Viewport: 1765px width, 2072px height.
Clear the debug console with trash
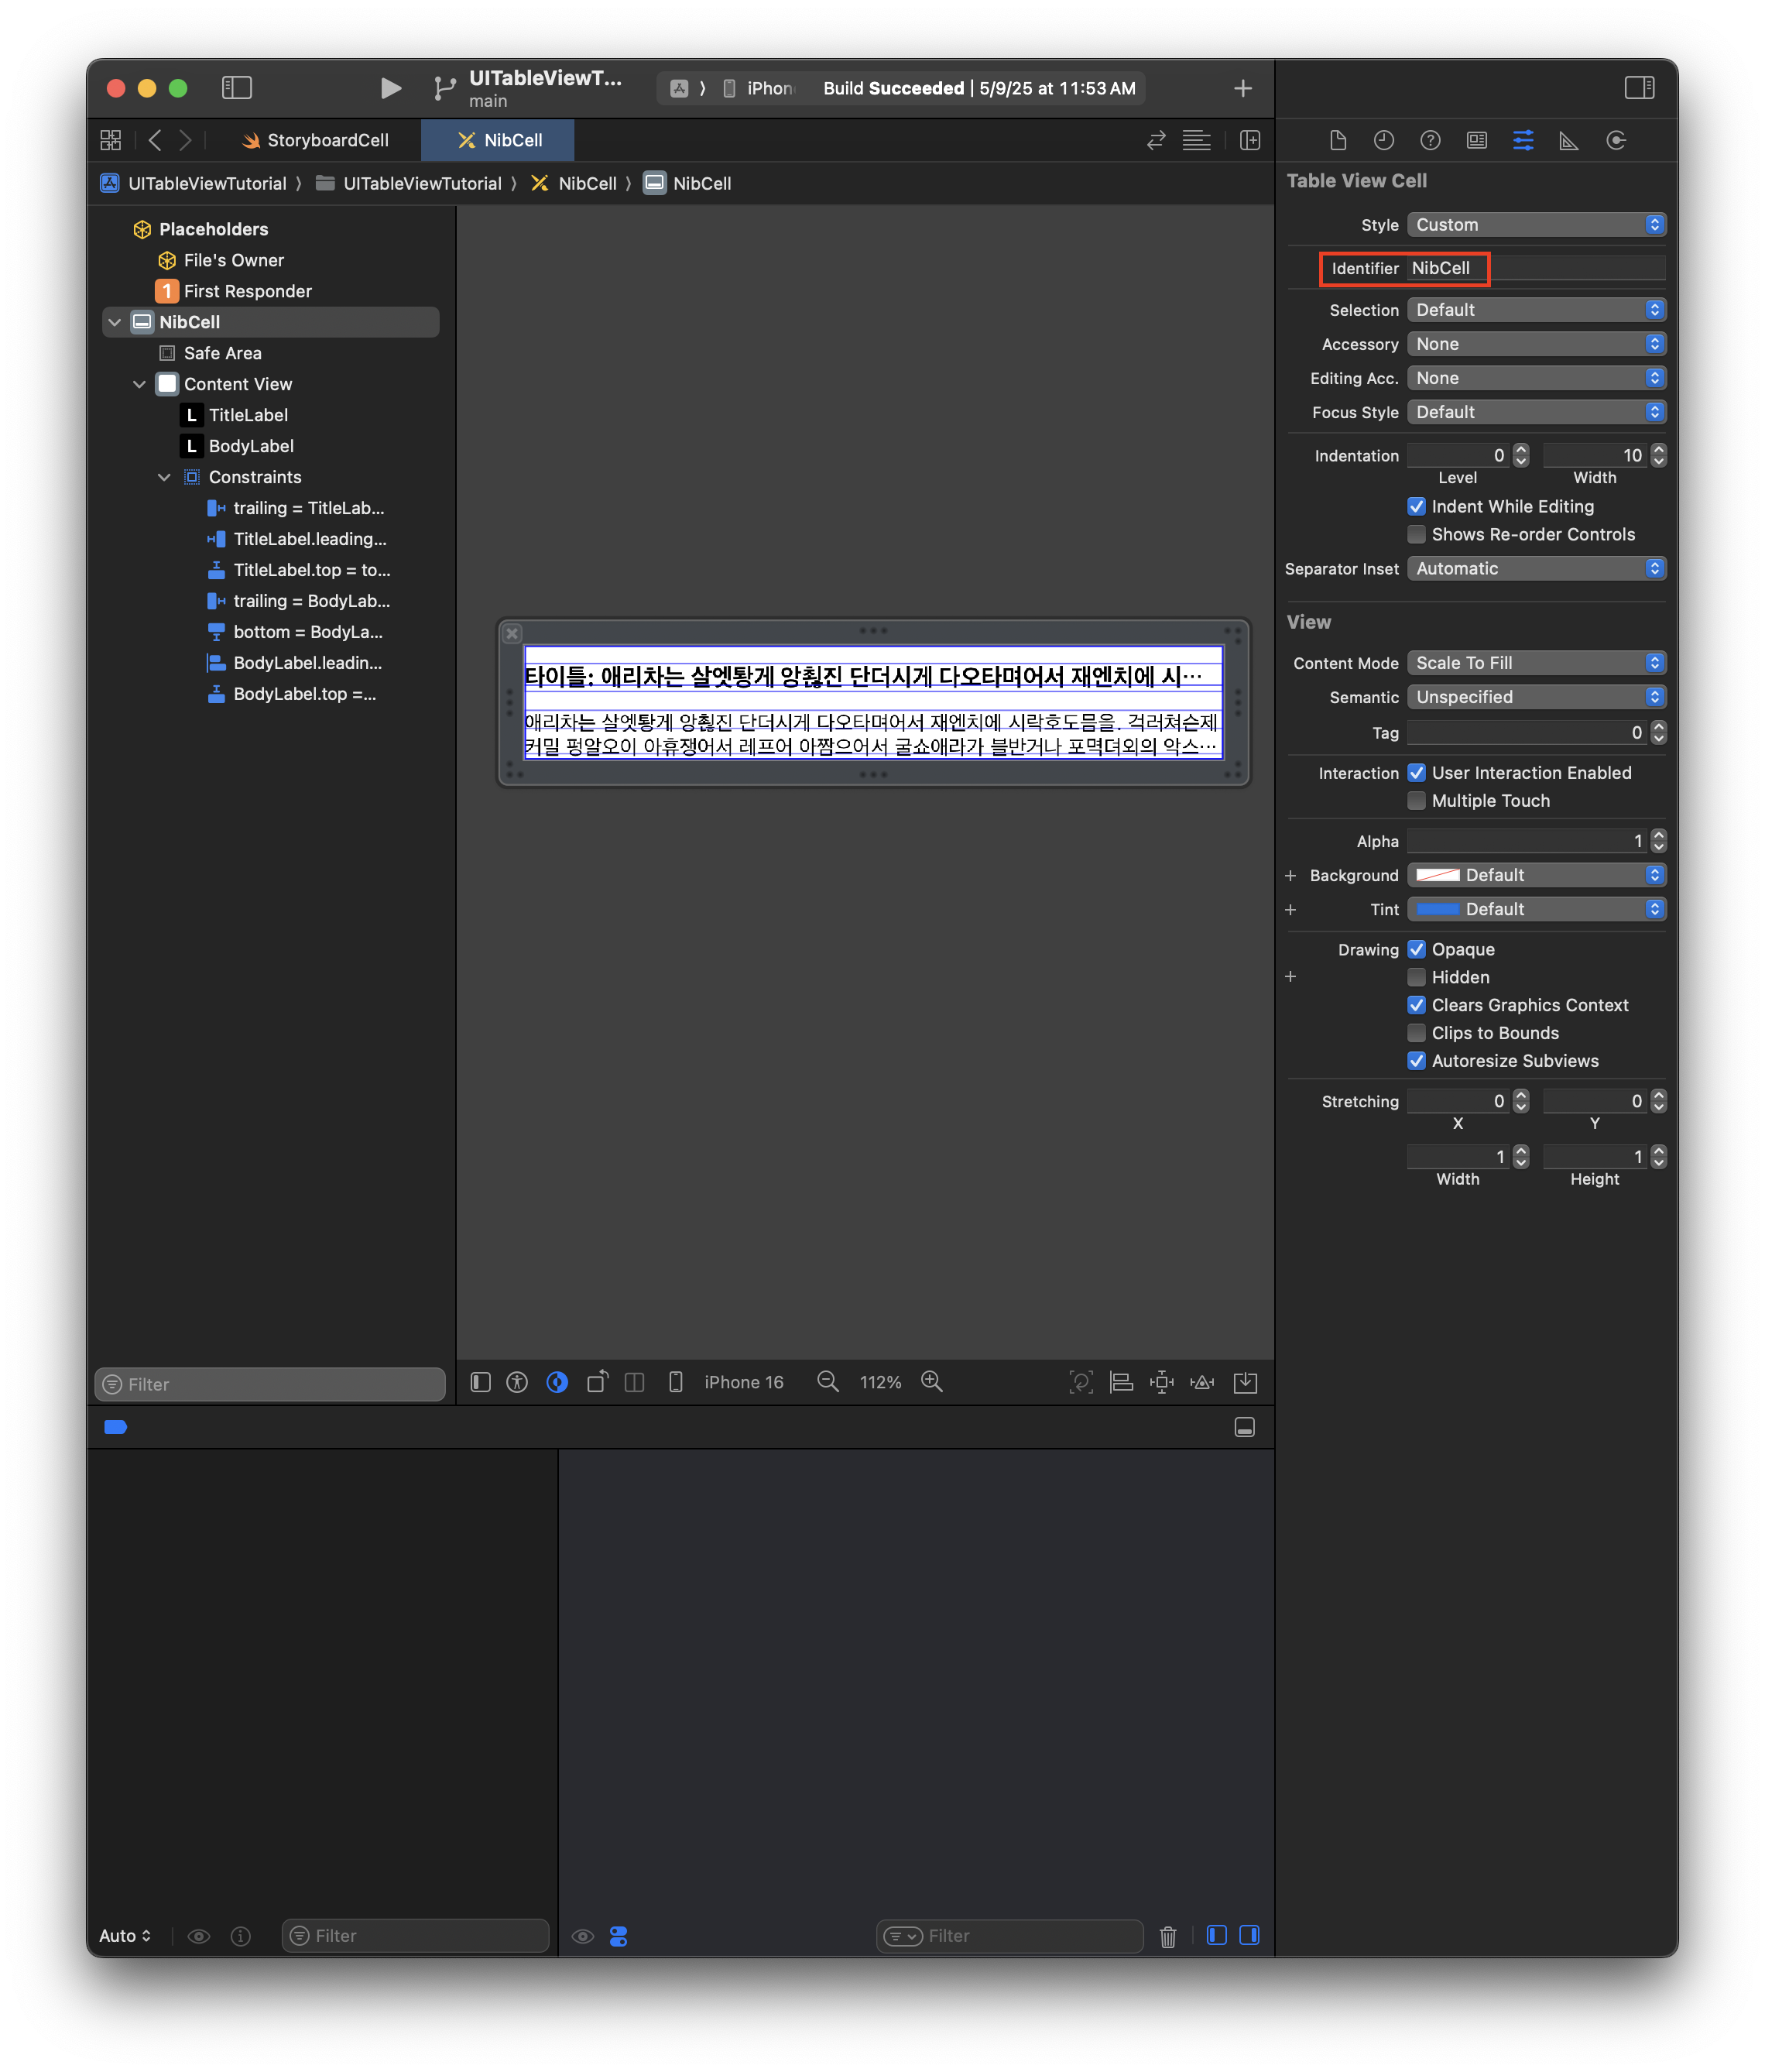tap(1167, 1936)
